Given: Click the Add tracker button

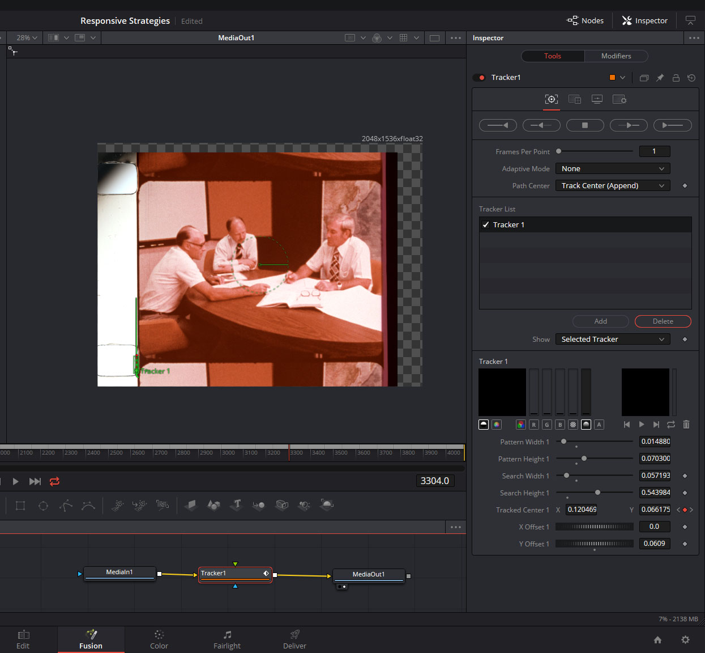Looking at the screenshot, I should tap(601, 321).
